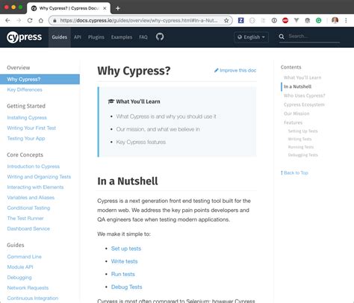Close the Why Cypress browser tab

(x=105, y=8)
